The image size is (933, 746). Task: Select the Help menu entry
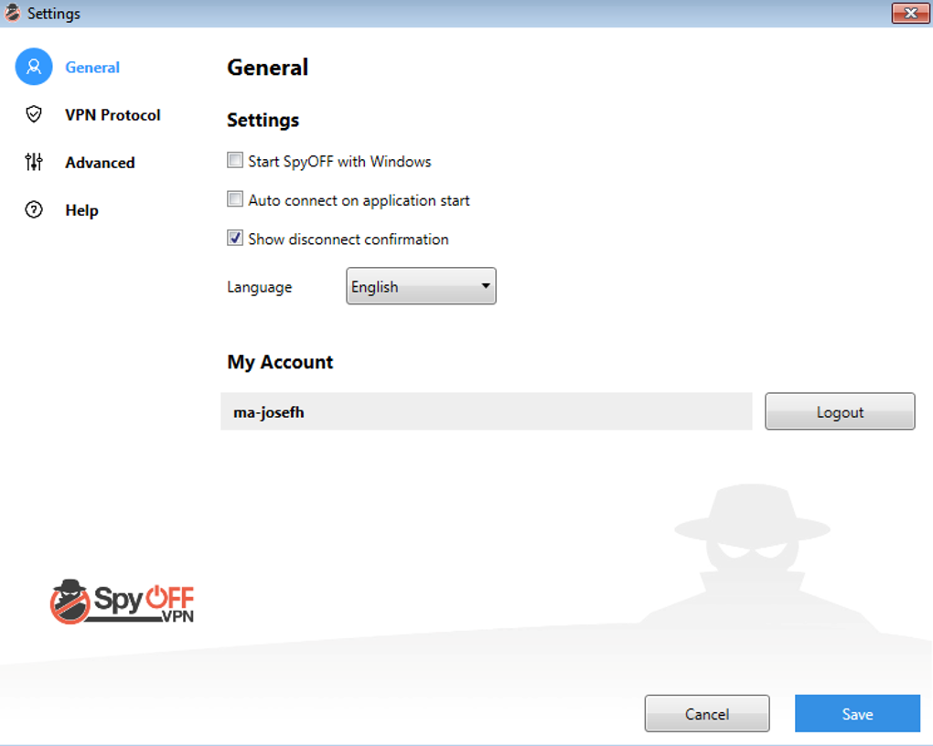click(x=81, y=210)
